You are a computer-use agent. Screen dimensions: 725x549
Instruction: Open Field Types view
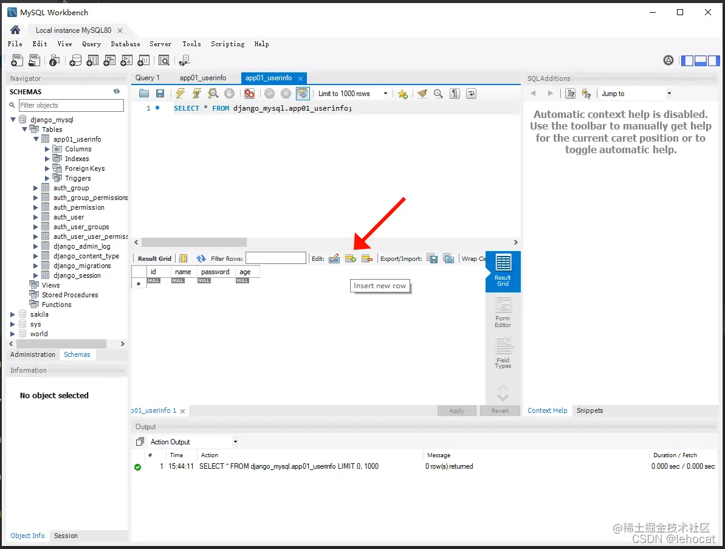click(503, 353)
